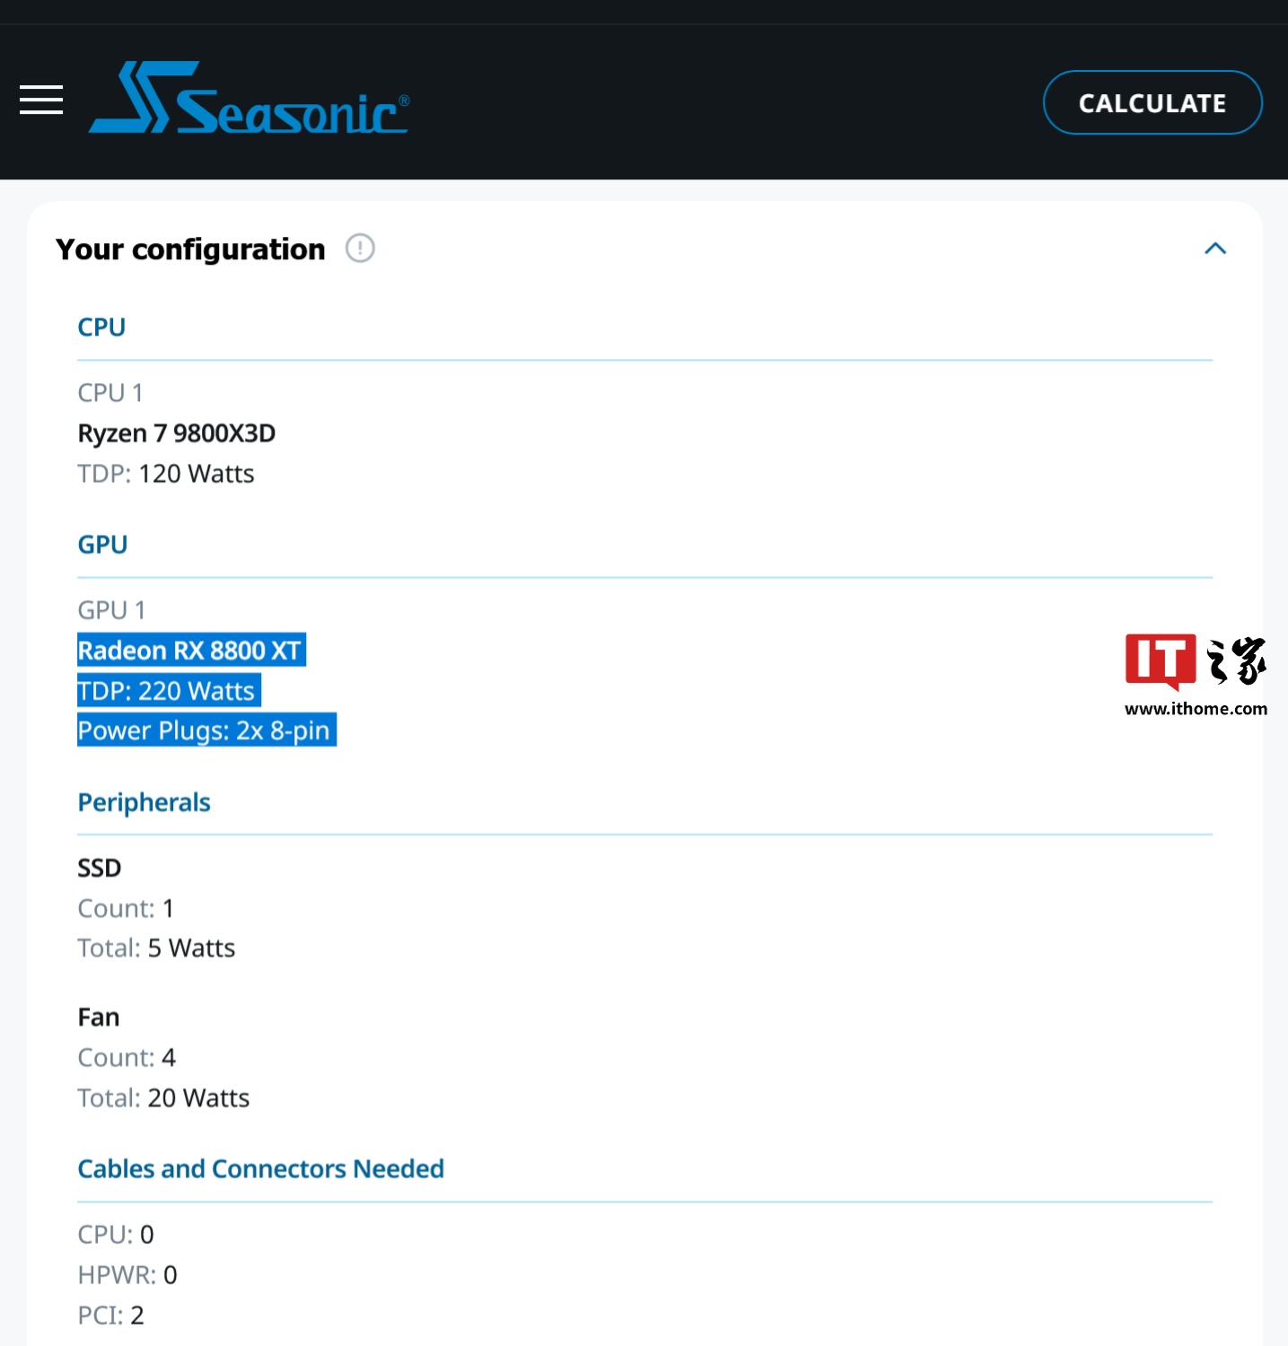Click the GPU section heading
Viewport: 1288px width, 1346px height.
tap(102, 545)
